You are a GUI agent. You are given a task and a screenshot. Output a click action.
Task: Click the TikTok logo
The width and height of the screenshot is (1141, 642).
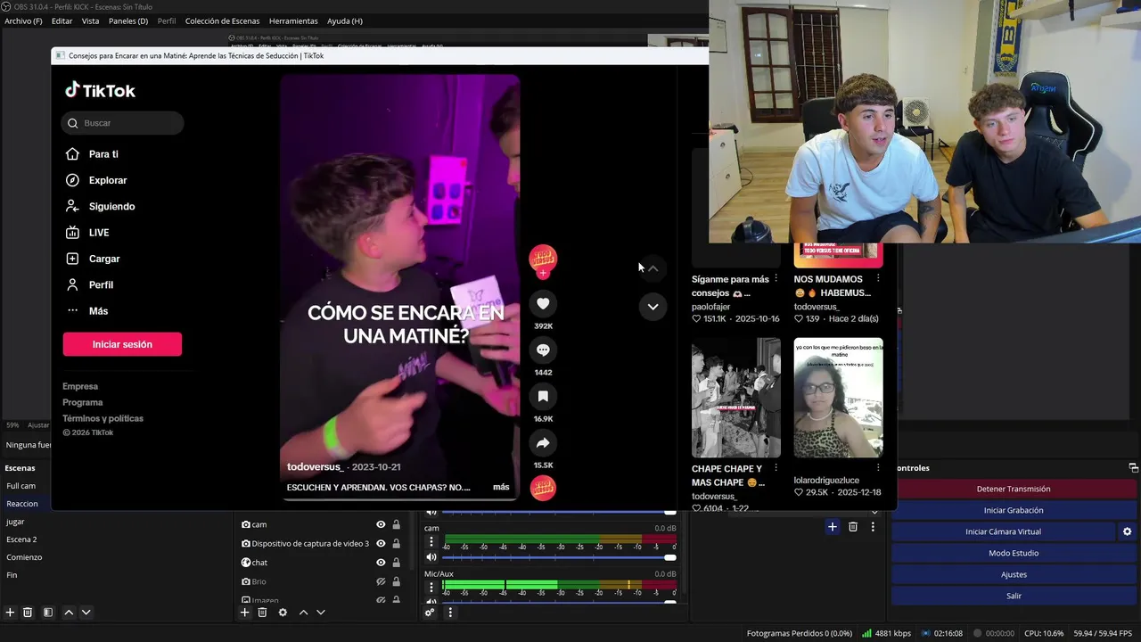point(100,90)
